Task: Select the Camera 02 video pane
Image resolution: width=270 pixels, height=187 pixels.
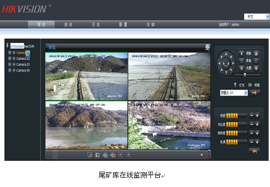Action: pos(169,76)
